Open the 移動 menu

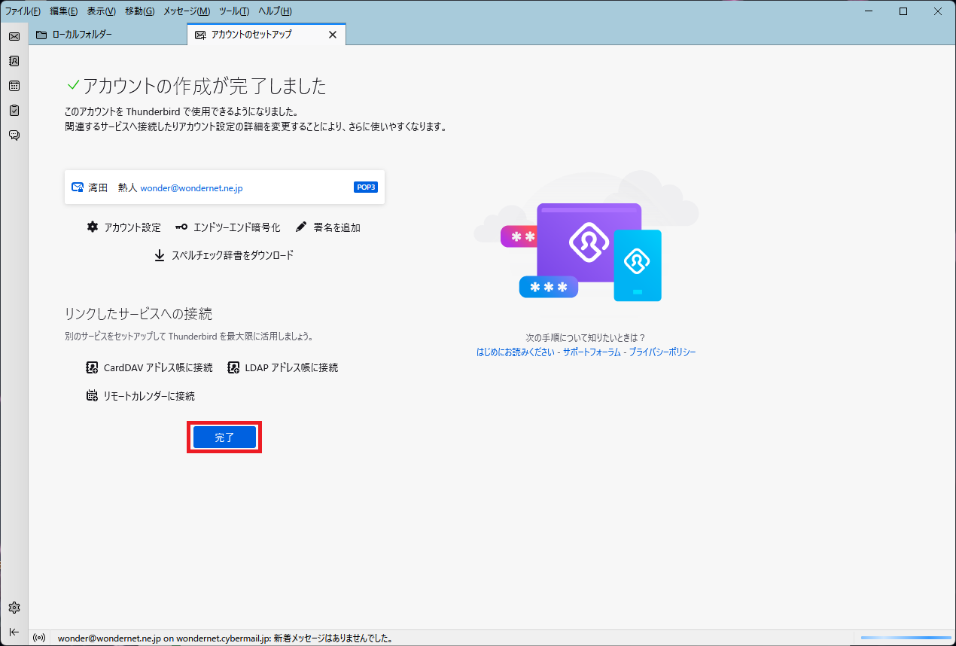click(140, 11)
